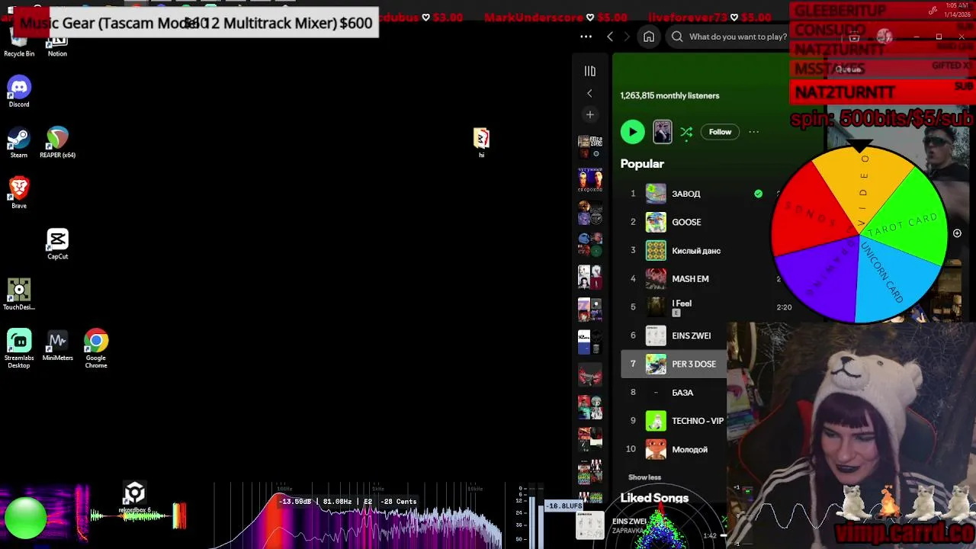Viewport: 976px width, 549px height.
Task: Open the Brave browser shortcut
Action: (x=19, y=193)
